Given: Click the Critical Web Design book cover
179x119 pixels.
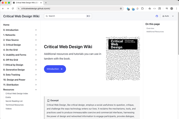Looking at the screenshot, I should coord(123,59).
